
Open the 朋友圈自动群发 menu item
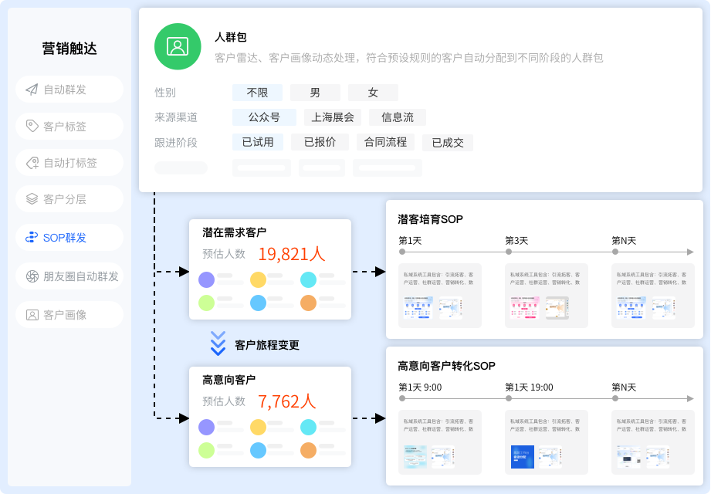(x=69, y=276)
